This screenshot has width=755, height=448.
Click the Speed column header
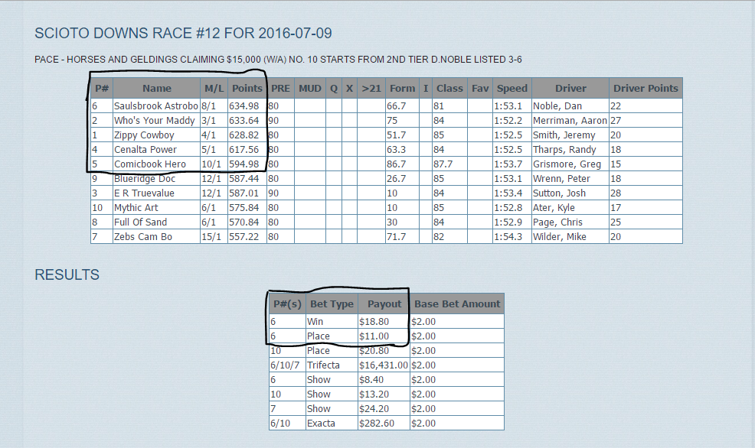tap(512, 89)
